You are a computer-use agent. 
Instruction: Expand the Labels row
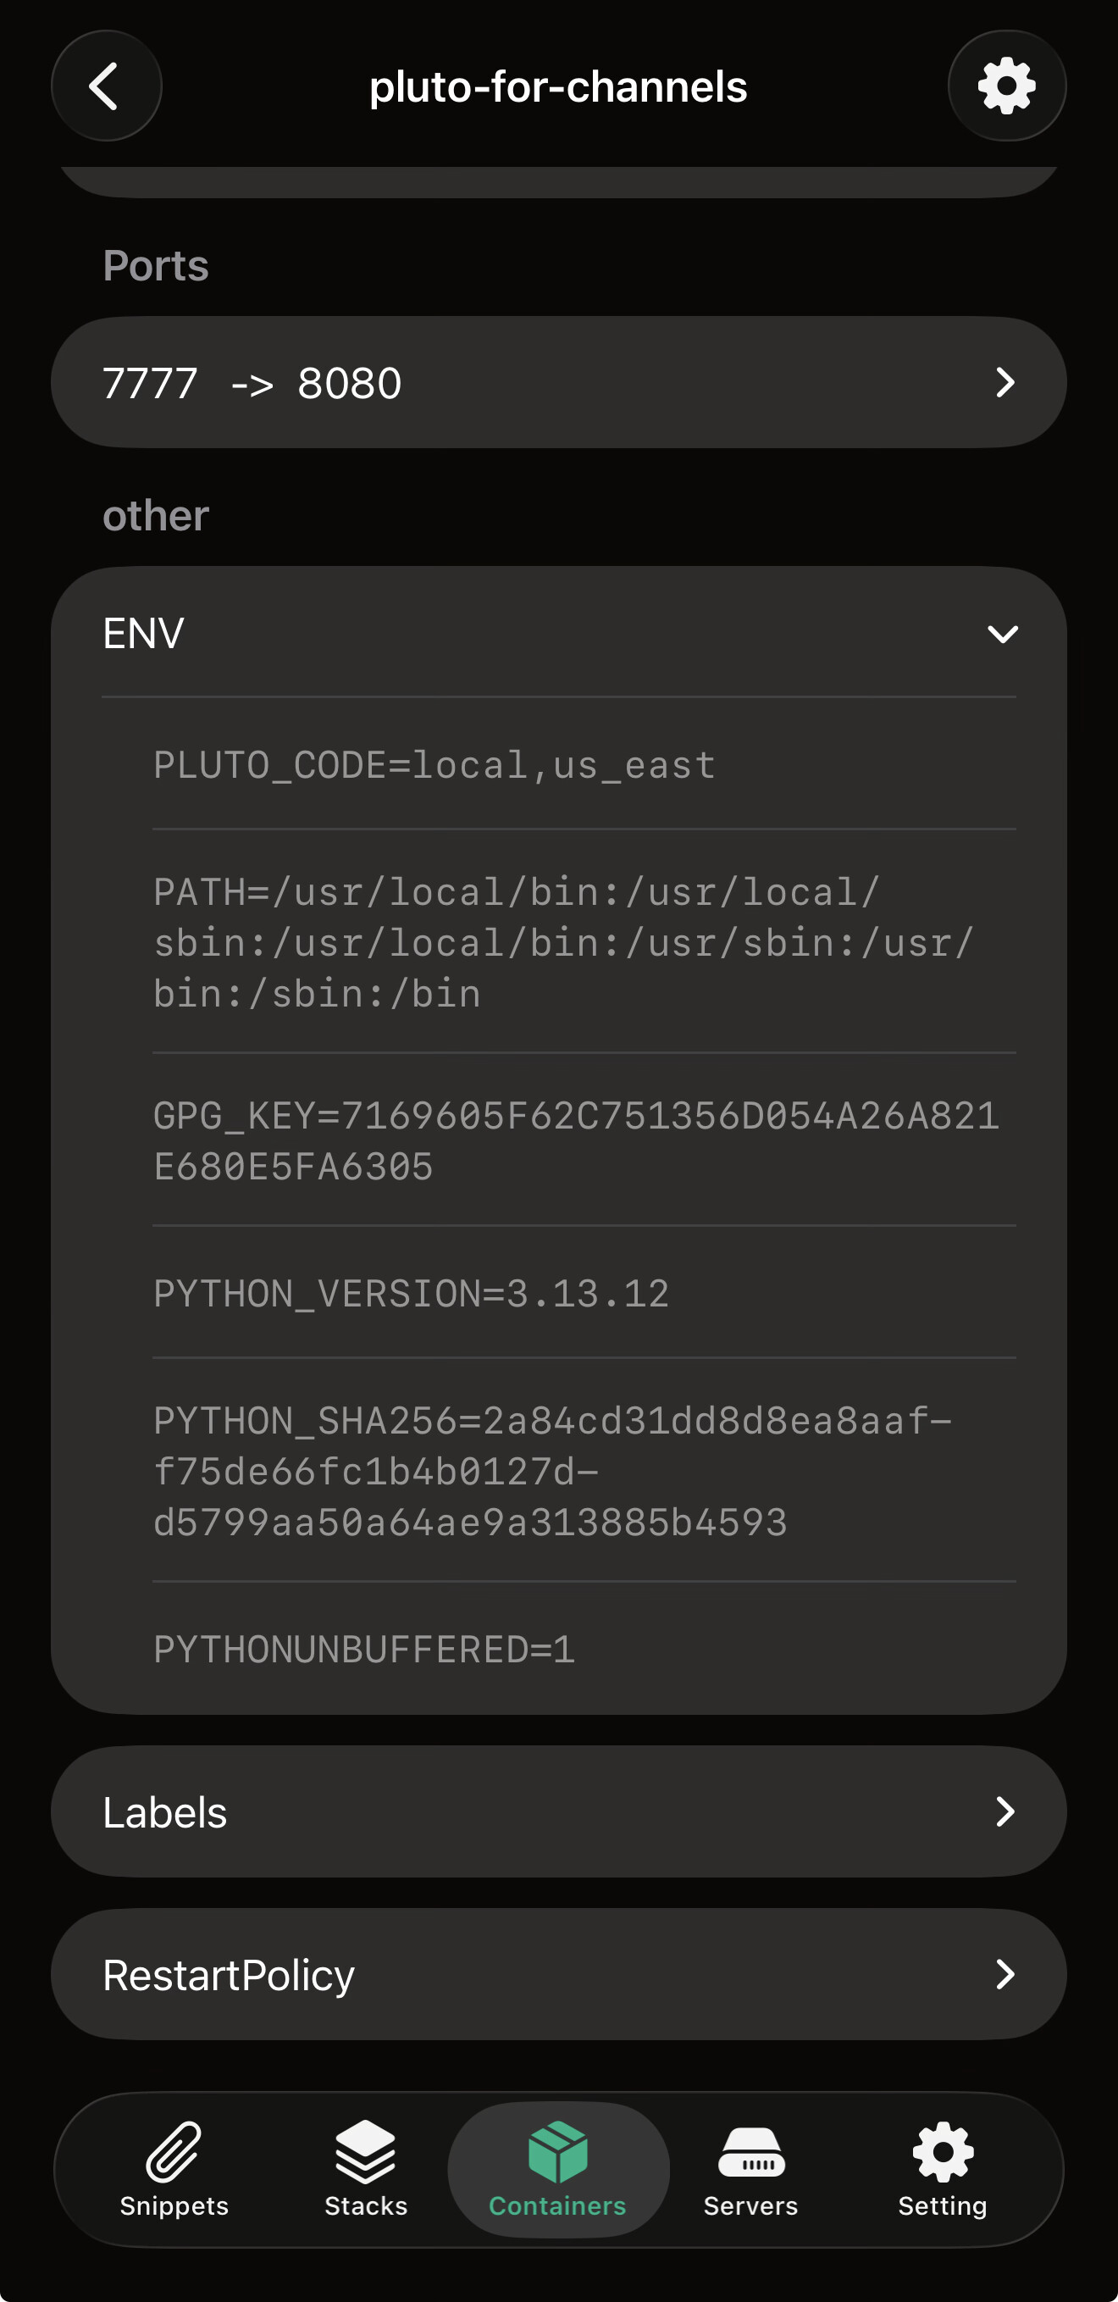558,1811
